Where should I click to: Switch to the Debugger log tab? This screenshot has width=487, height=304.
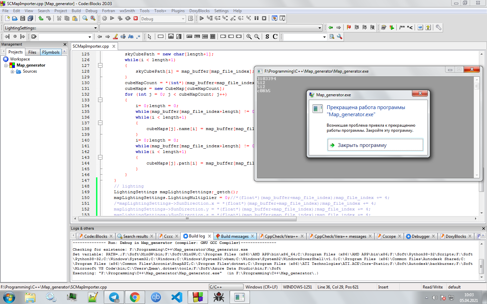click(420, 236)
